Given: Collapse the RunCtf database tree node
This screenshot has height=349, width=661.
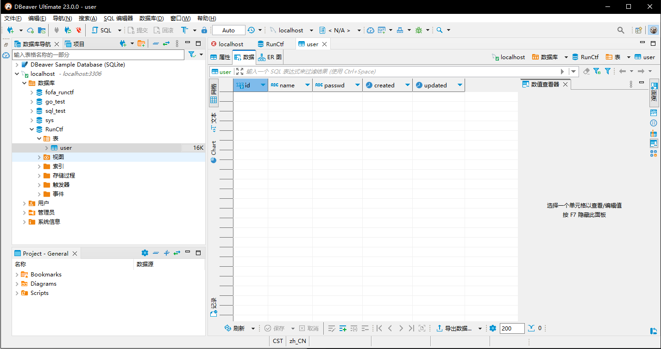Looking at the screenshot, I should coord(32,129).
